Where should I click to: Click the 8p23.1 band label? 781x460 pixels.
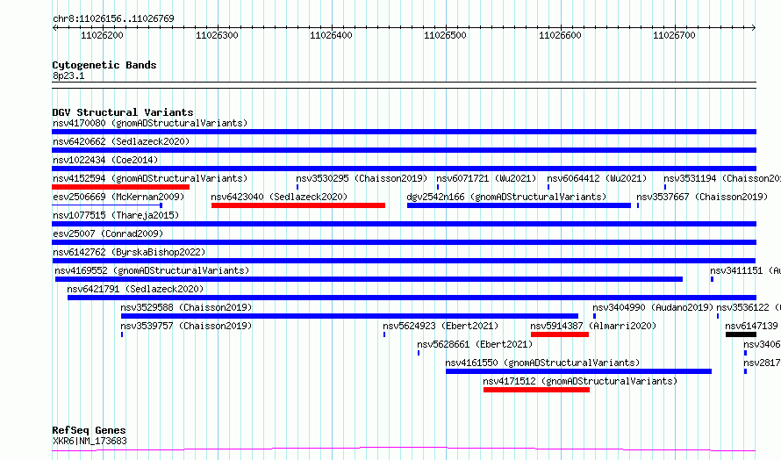click(68, 76)
